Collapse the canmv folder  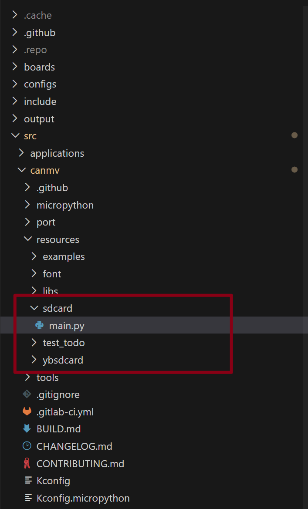click(21, 170)
